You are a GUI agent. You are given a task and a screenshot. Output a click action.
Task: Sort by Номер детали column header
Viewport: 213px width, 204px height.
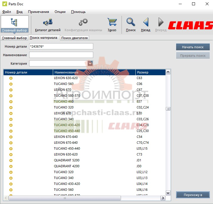pos(28,72)
